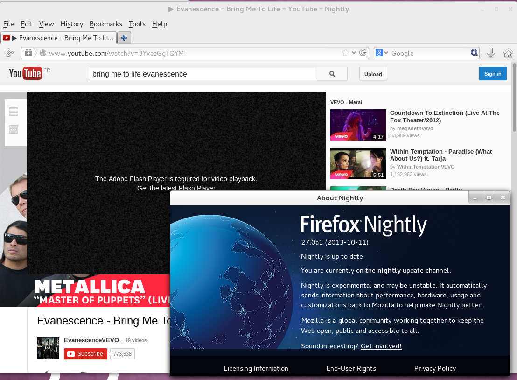Click the back navigation arrow
Image resolution: width=517 pixels, height=380 pixels.
click(8, 53)
